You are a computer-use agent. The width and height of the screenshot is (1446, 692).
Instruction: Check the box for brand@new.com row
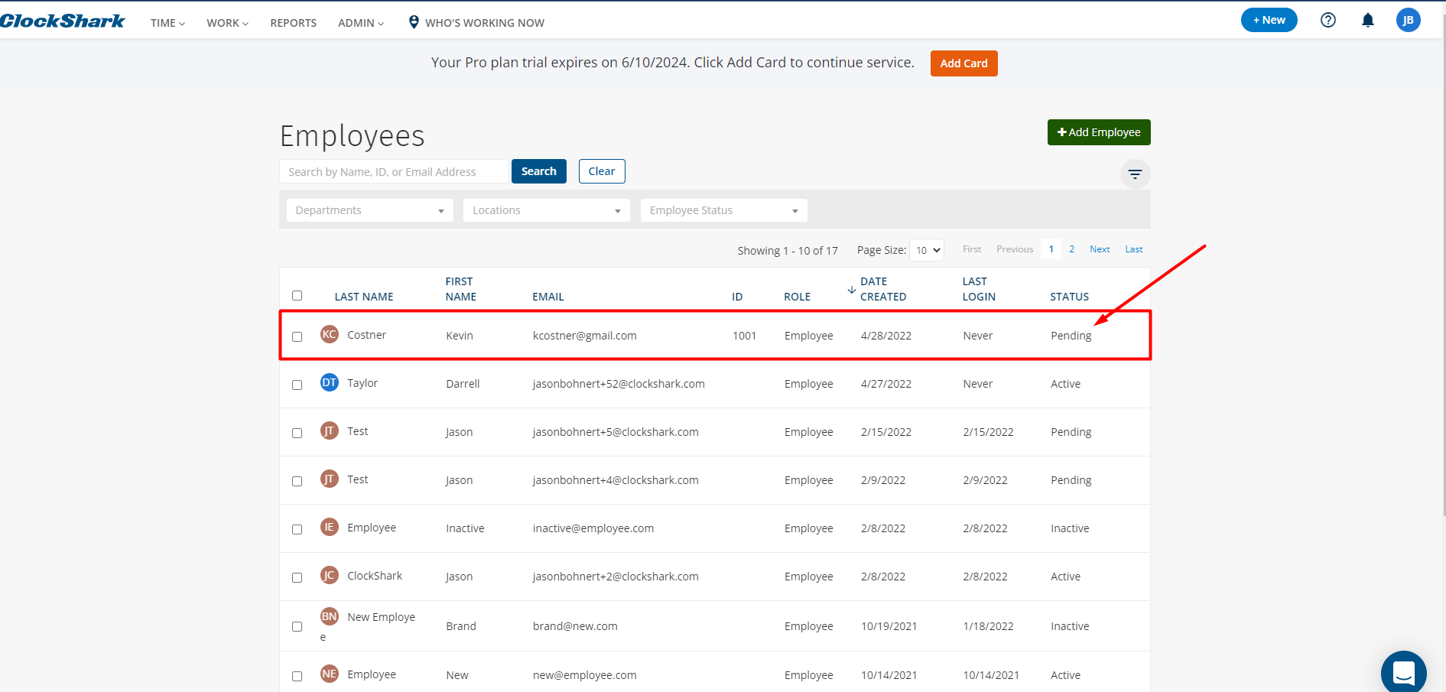pyautogui.click(x=297, y=626)
